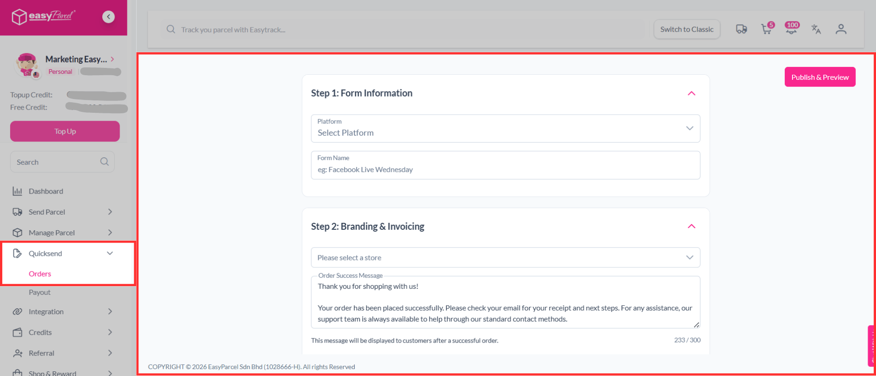Open the Select Platform dropdown

[x=505, y=128]
